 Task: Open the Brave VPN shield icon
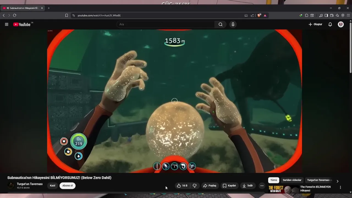pyautogui.click(x=343, y=15)
